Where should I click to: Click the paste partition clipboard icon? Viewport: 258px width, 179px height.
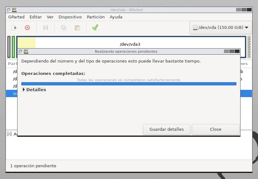[x=77, y=28]
